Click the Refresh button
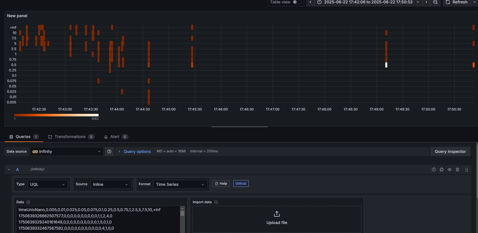This screenshot has height=233, width=478. 457,2
